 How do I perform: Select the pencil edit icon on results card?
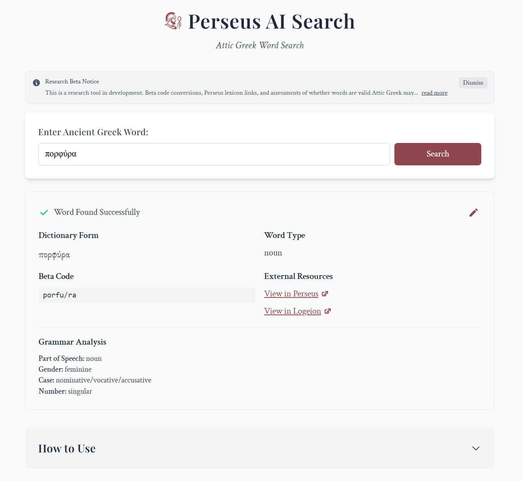[x=474, y=212]
